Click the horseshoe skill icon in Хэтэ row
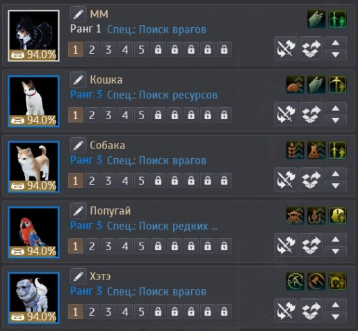Image resolution: width=358 pixels, height=331 pixels. click(337, 282)
